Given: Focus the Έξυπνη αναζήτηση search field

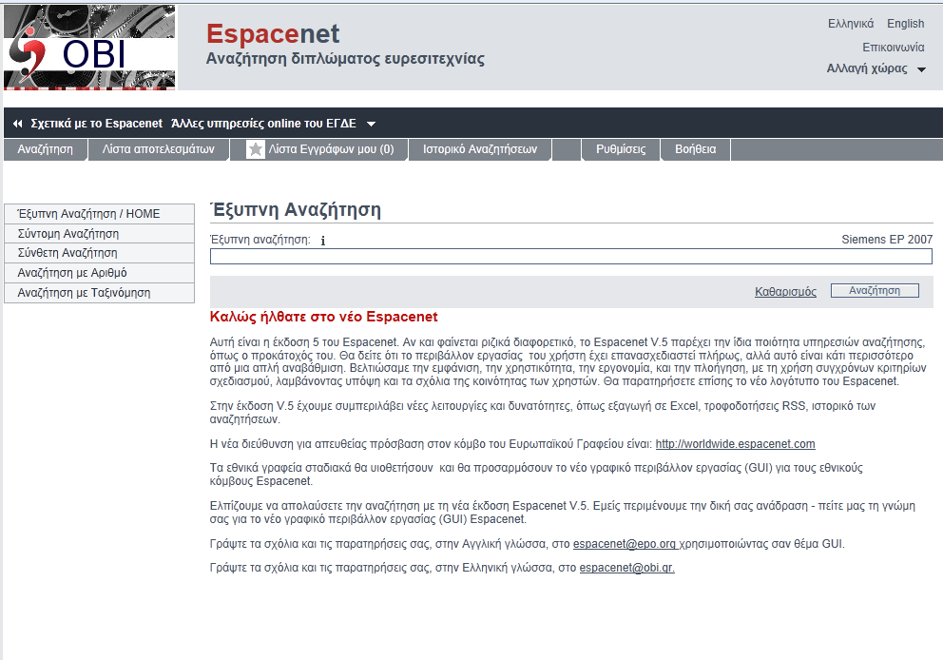Looking at the screenshot, I should pyautogui.click(x=570, y=257).
